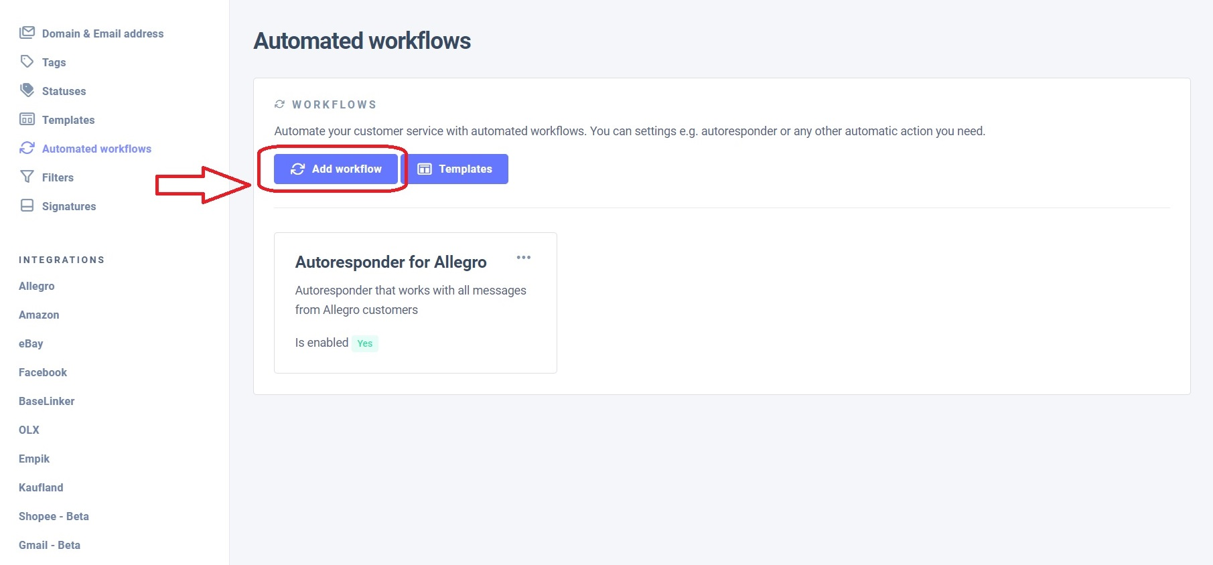The image size is (1213, 565).
Task: Click the Tags icon in sidebar
Action: tap(27, 62)
